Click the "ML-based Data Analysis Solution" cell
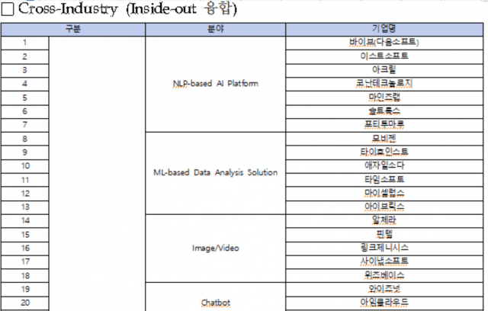The width and height of the screenshot is (488, 311). click(215, 173)
